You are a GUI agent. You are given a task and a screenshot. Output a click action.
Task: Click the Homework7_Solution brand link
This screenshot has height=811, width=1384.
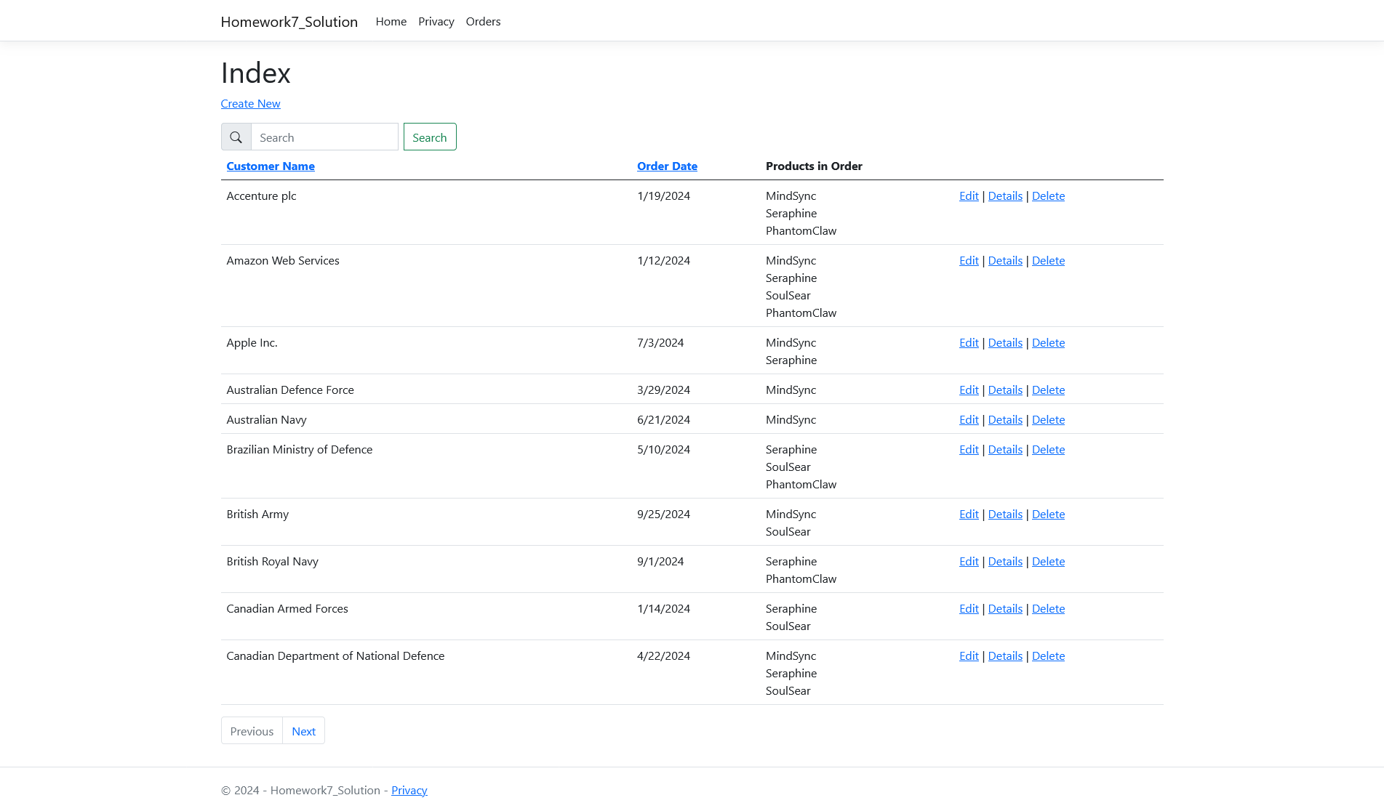point(289,22)
